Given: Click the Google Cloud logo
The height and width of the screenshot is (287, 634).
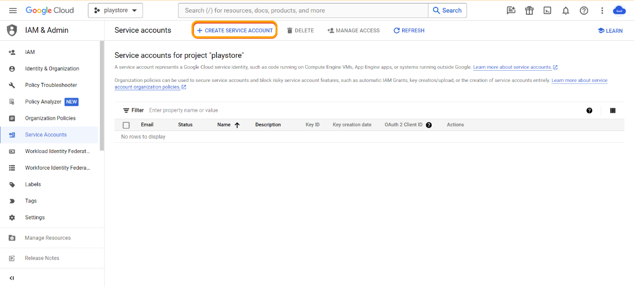Looking at the screenshot, I should 50,10.
